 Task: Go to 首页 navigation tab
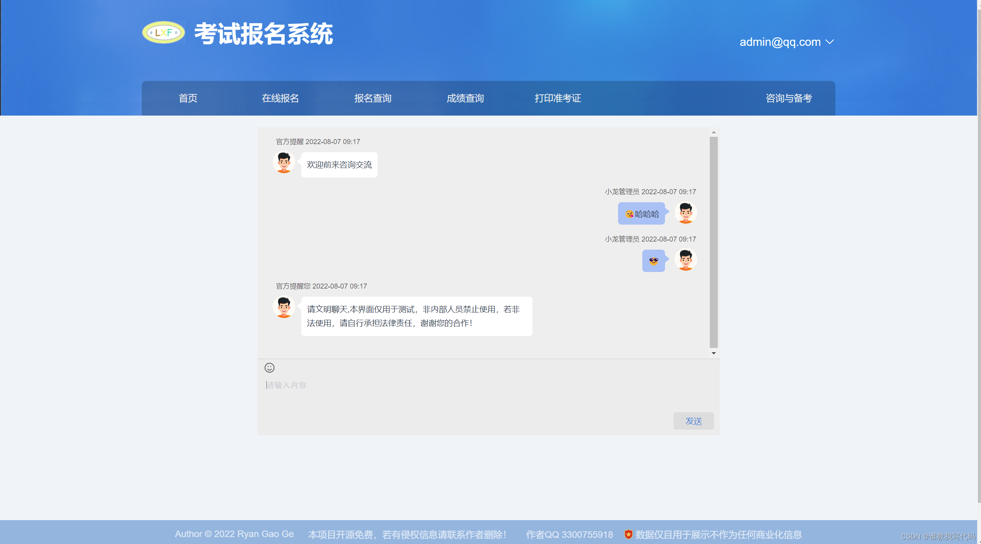[188, 98]
